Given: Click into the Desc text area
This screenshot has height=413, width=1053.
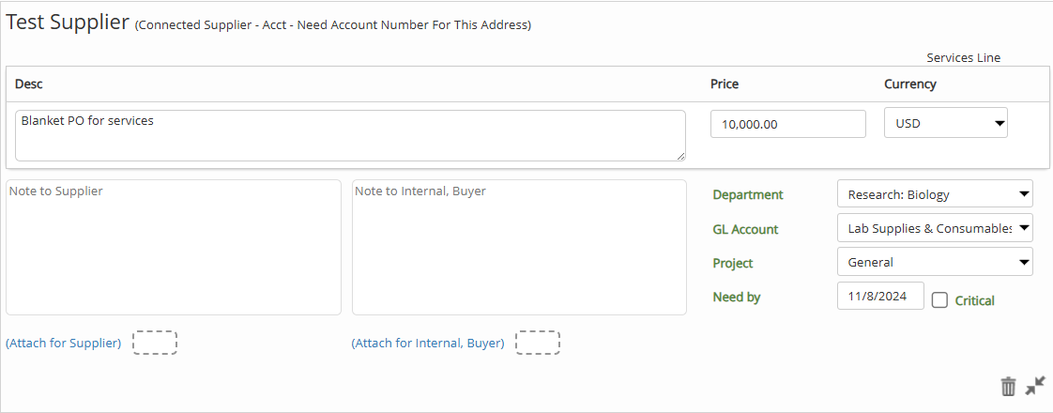Looking at the screenshot, I should tap(350, 136).
